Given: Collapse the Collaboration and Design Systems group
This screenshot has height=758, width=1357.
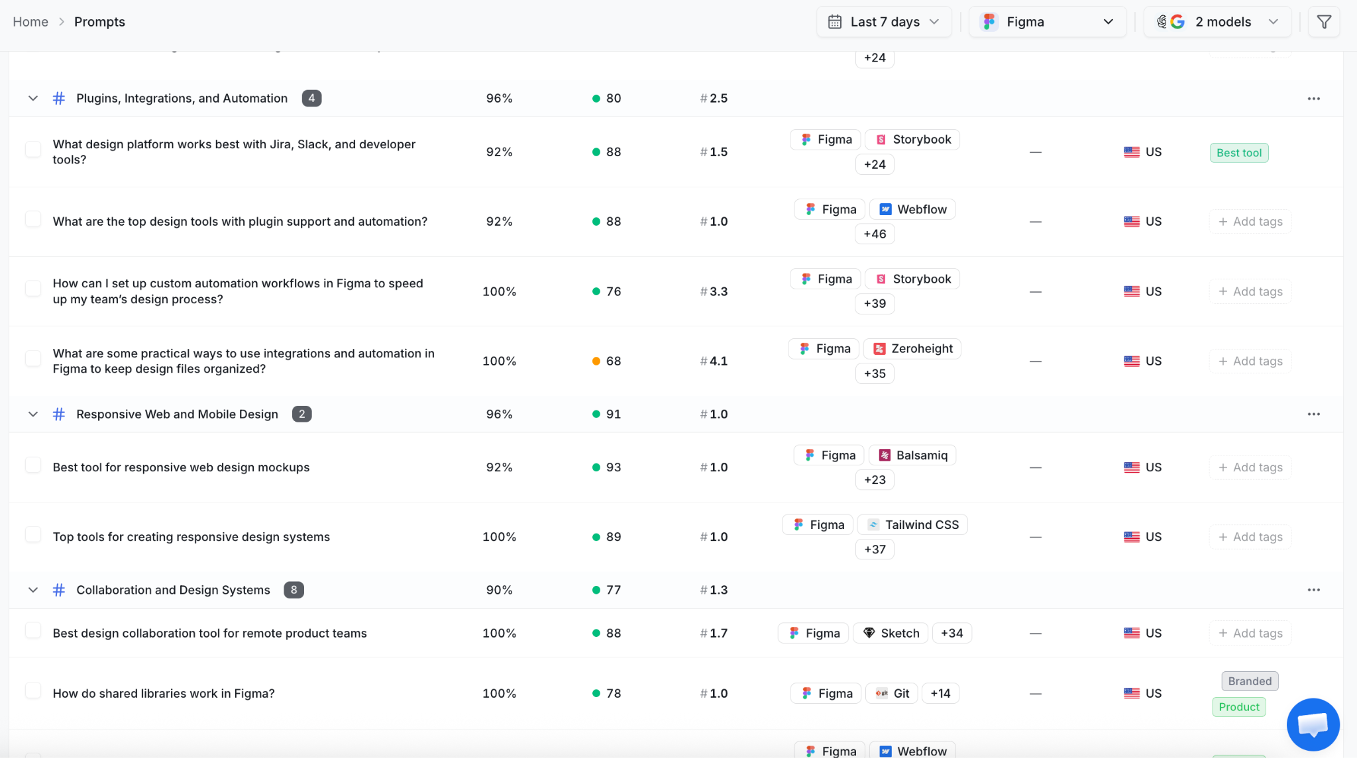Looking at the screenshot, I should coord(33,590).
